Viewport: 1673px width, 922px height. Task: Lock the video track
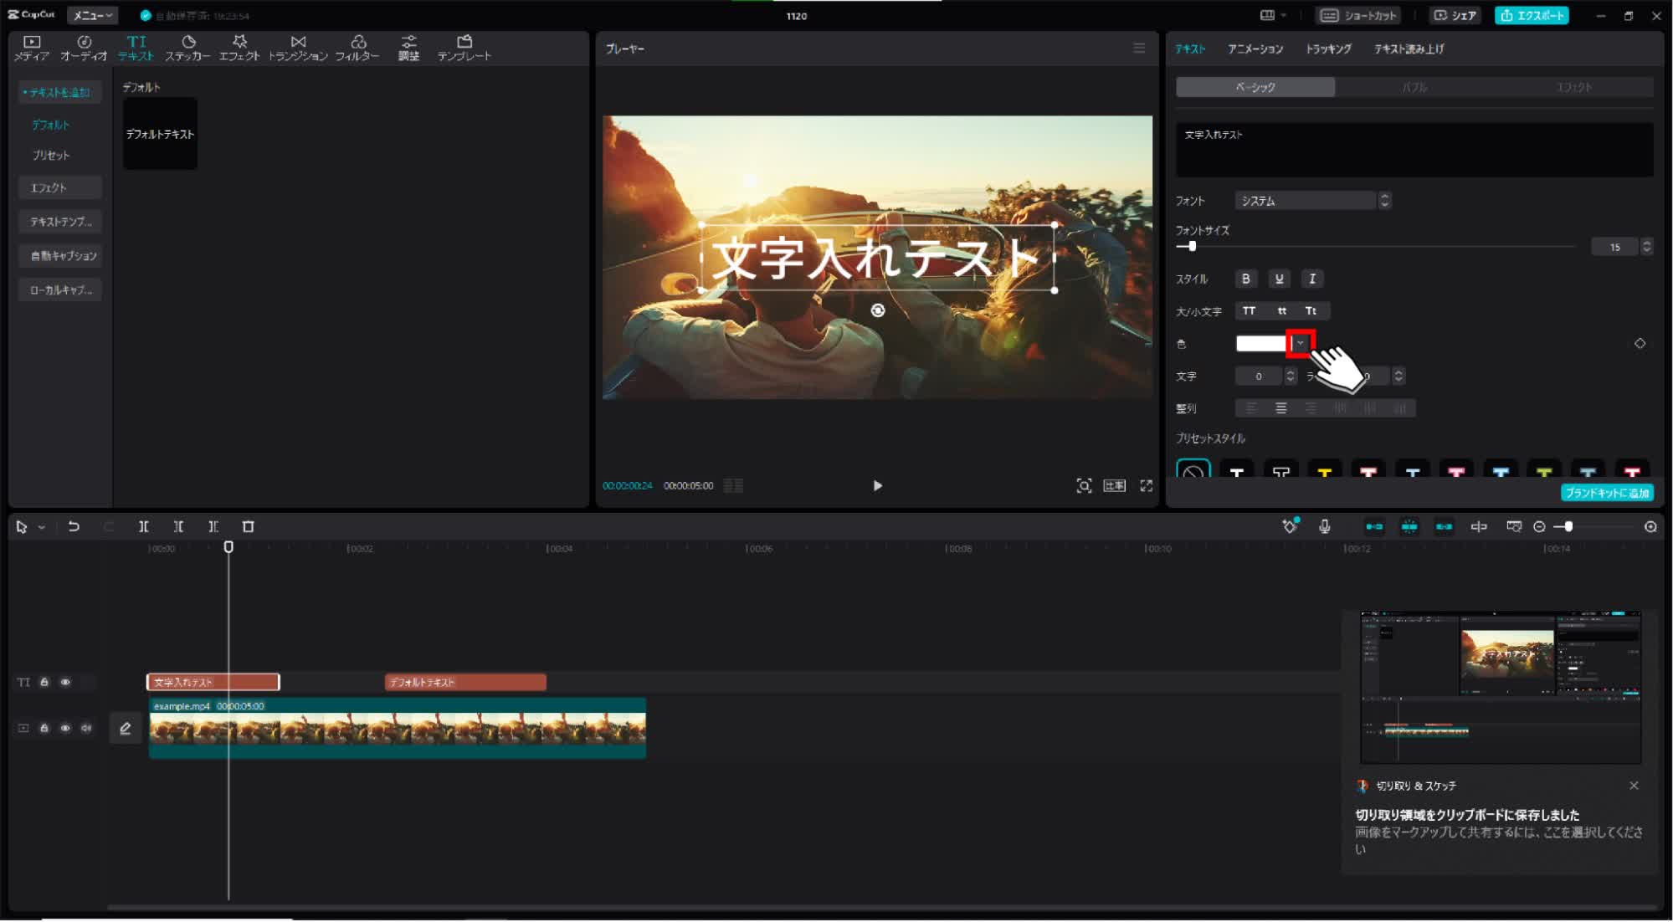(x=44, y=729)
